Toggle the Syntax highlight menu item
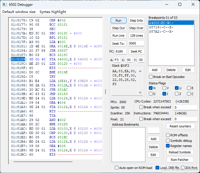The height and width of the screenshot is (173, 200). (53, 12)
